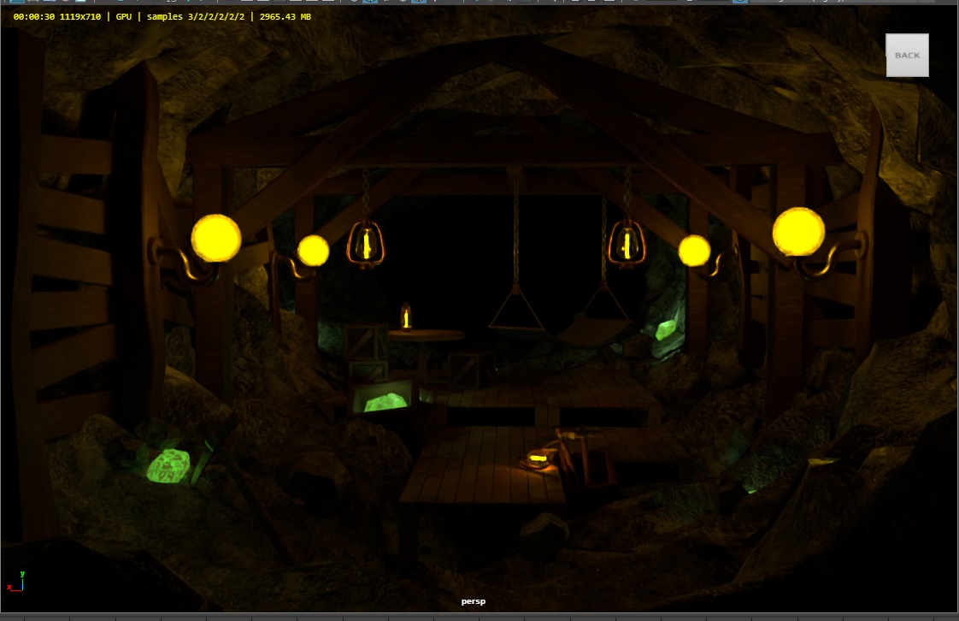Click the candle lantern on the round table

[x=407, y=316]
